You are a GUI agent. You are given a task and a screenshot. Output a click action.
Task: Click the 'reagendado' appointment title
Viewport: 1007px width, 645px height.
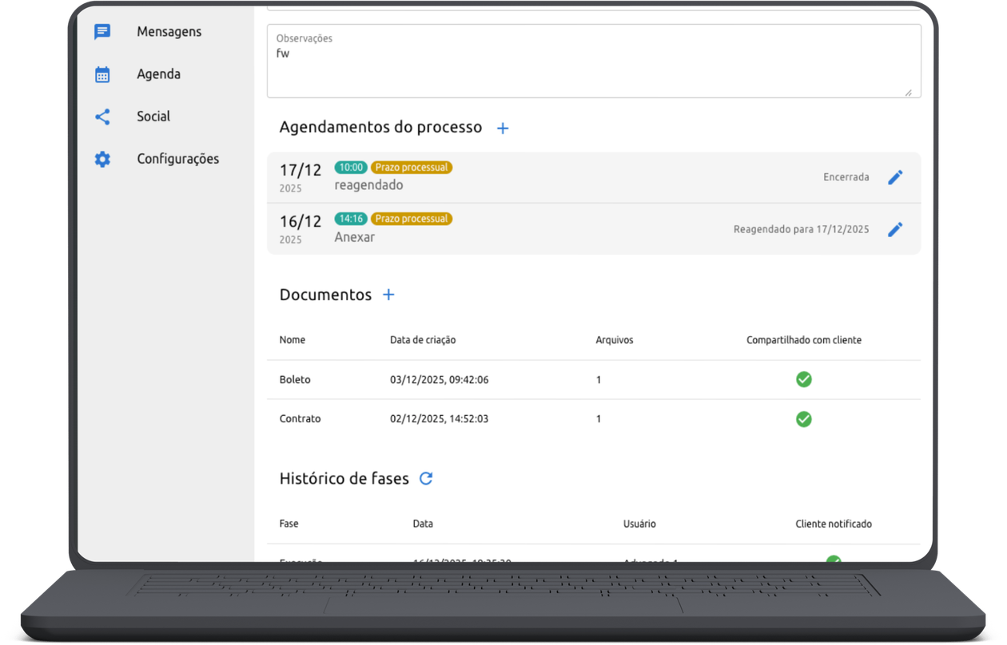click(368, 185)
